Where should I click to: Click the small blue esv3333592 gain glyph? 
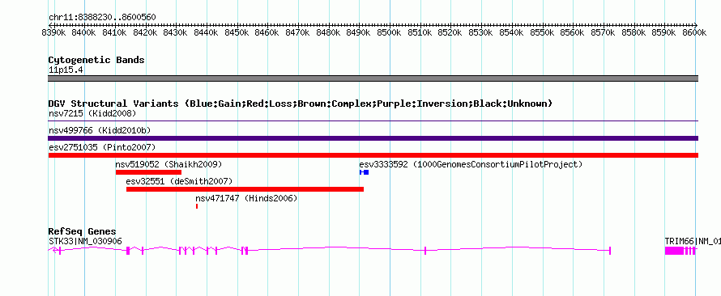click(365, 172)
